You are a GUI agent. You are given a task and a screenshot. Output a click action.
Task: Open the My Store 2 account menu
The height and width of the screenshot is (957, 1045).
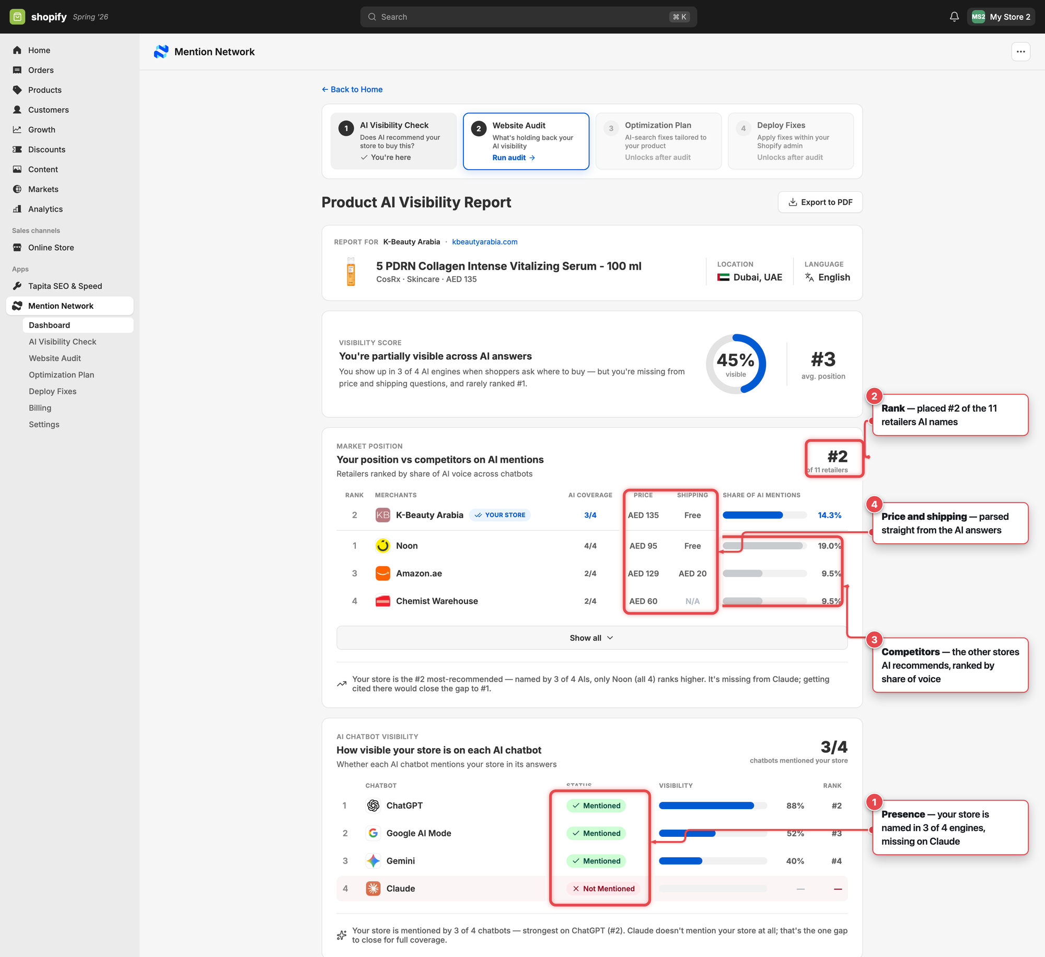pyautogui.click(x=1001, y=17)
